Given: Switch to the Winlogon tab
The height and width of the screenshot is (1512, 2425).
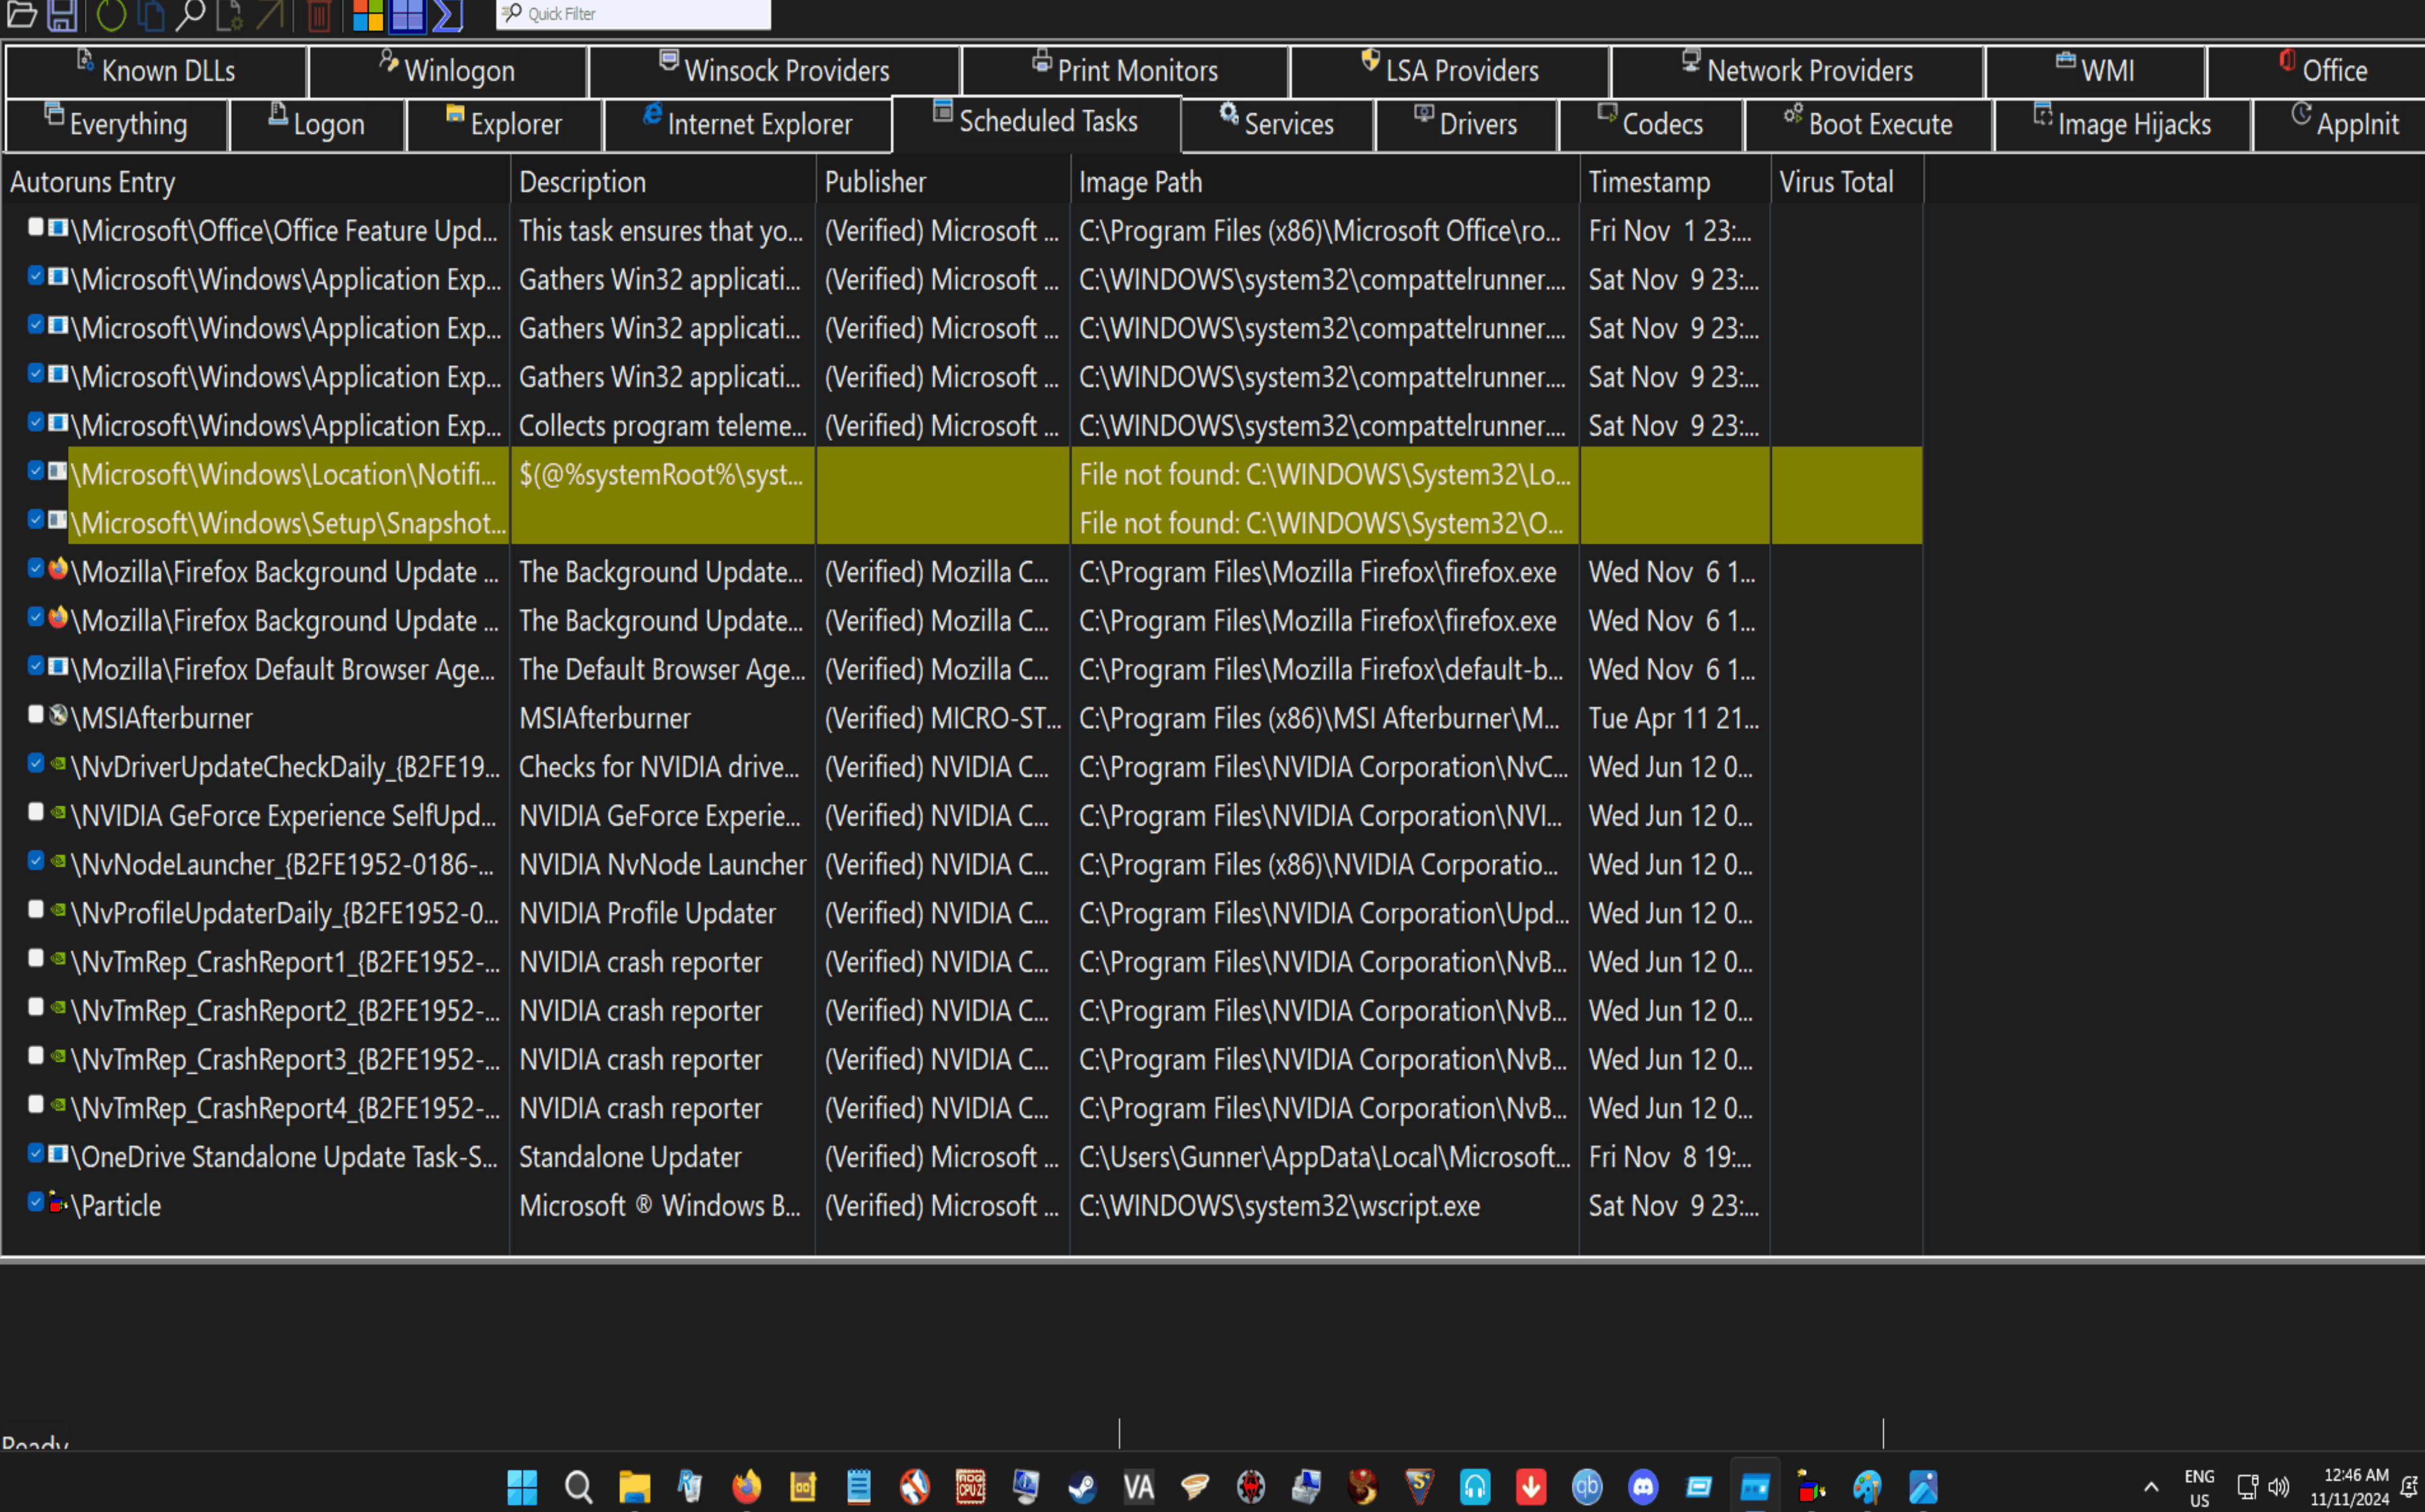Looking at the screenshot, I should [x=447, y=70].
